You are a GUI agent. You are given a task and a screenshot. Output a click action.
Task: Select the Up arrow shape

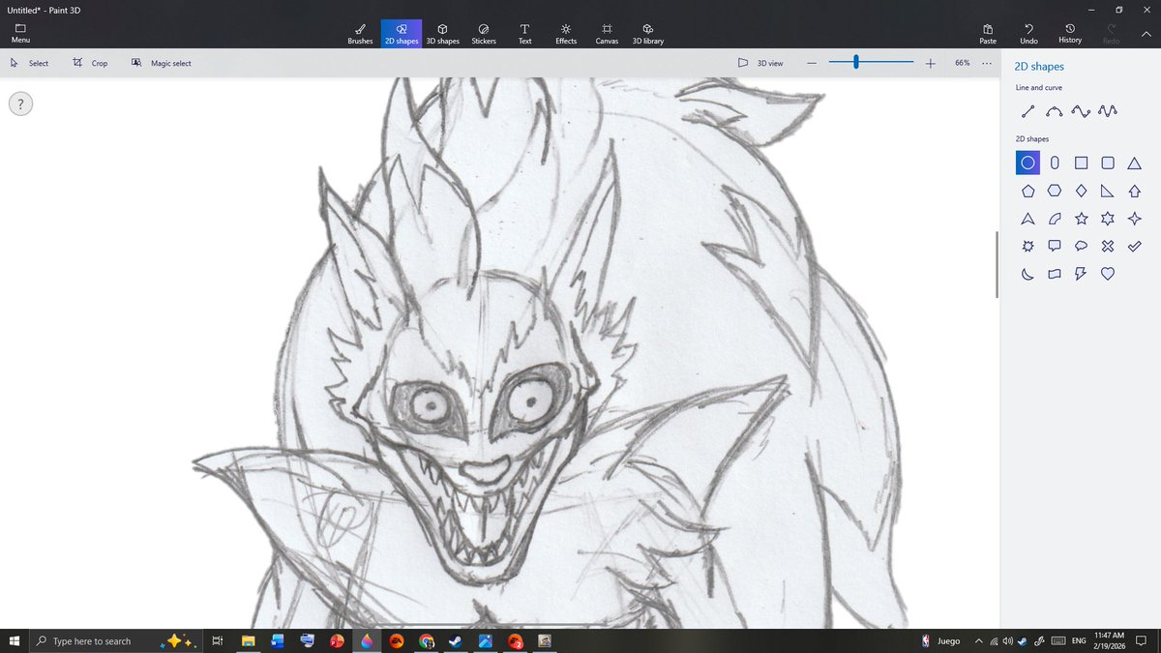(x=1135, y=191)
